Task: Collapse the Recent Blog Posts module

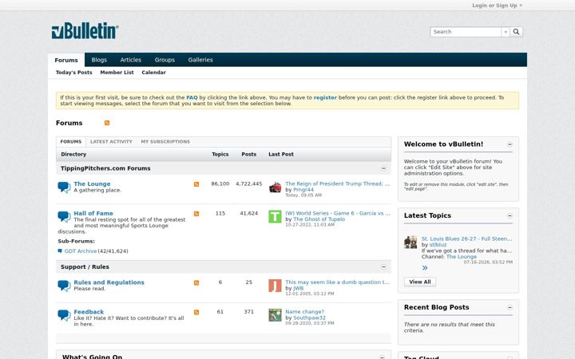Action: point(510,307)
